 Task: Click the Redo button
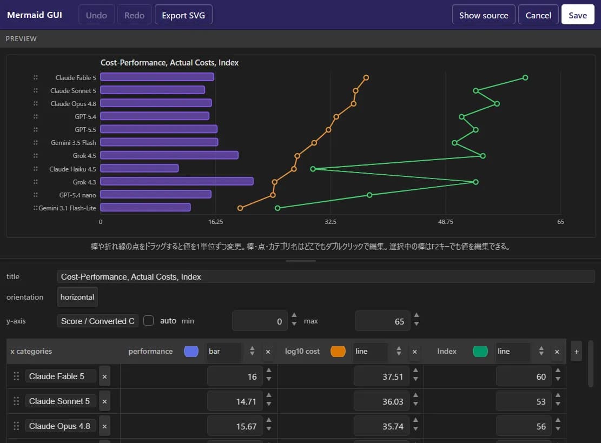pos(134,15)
